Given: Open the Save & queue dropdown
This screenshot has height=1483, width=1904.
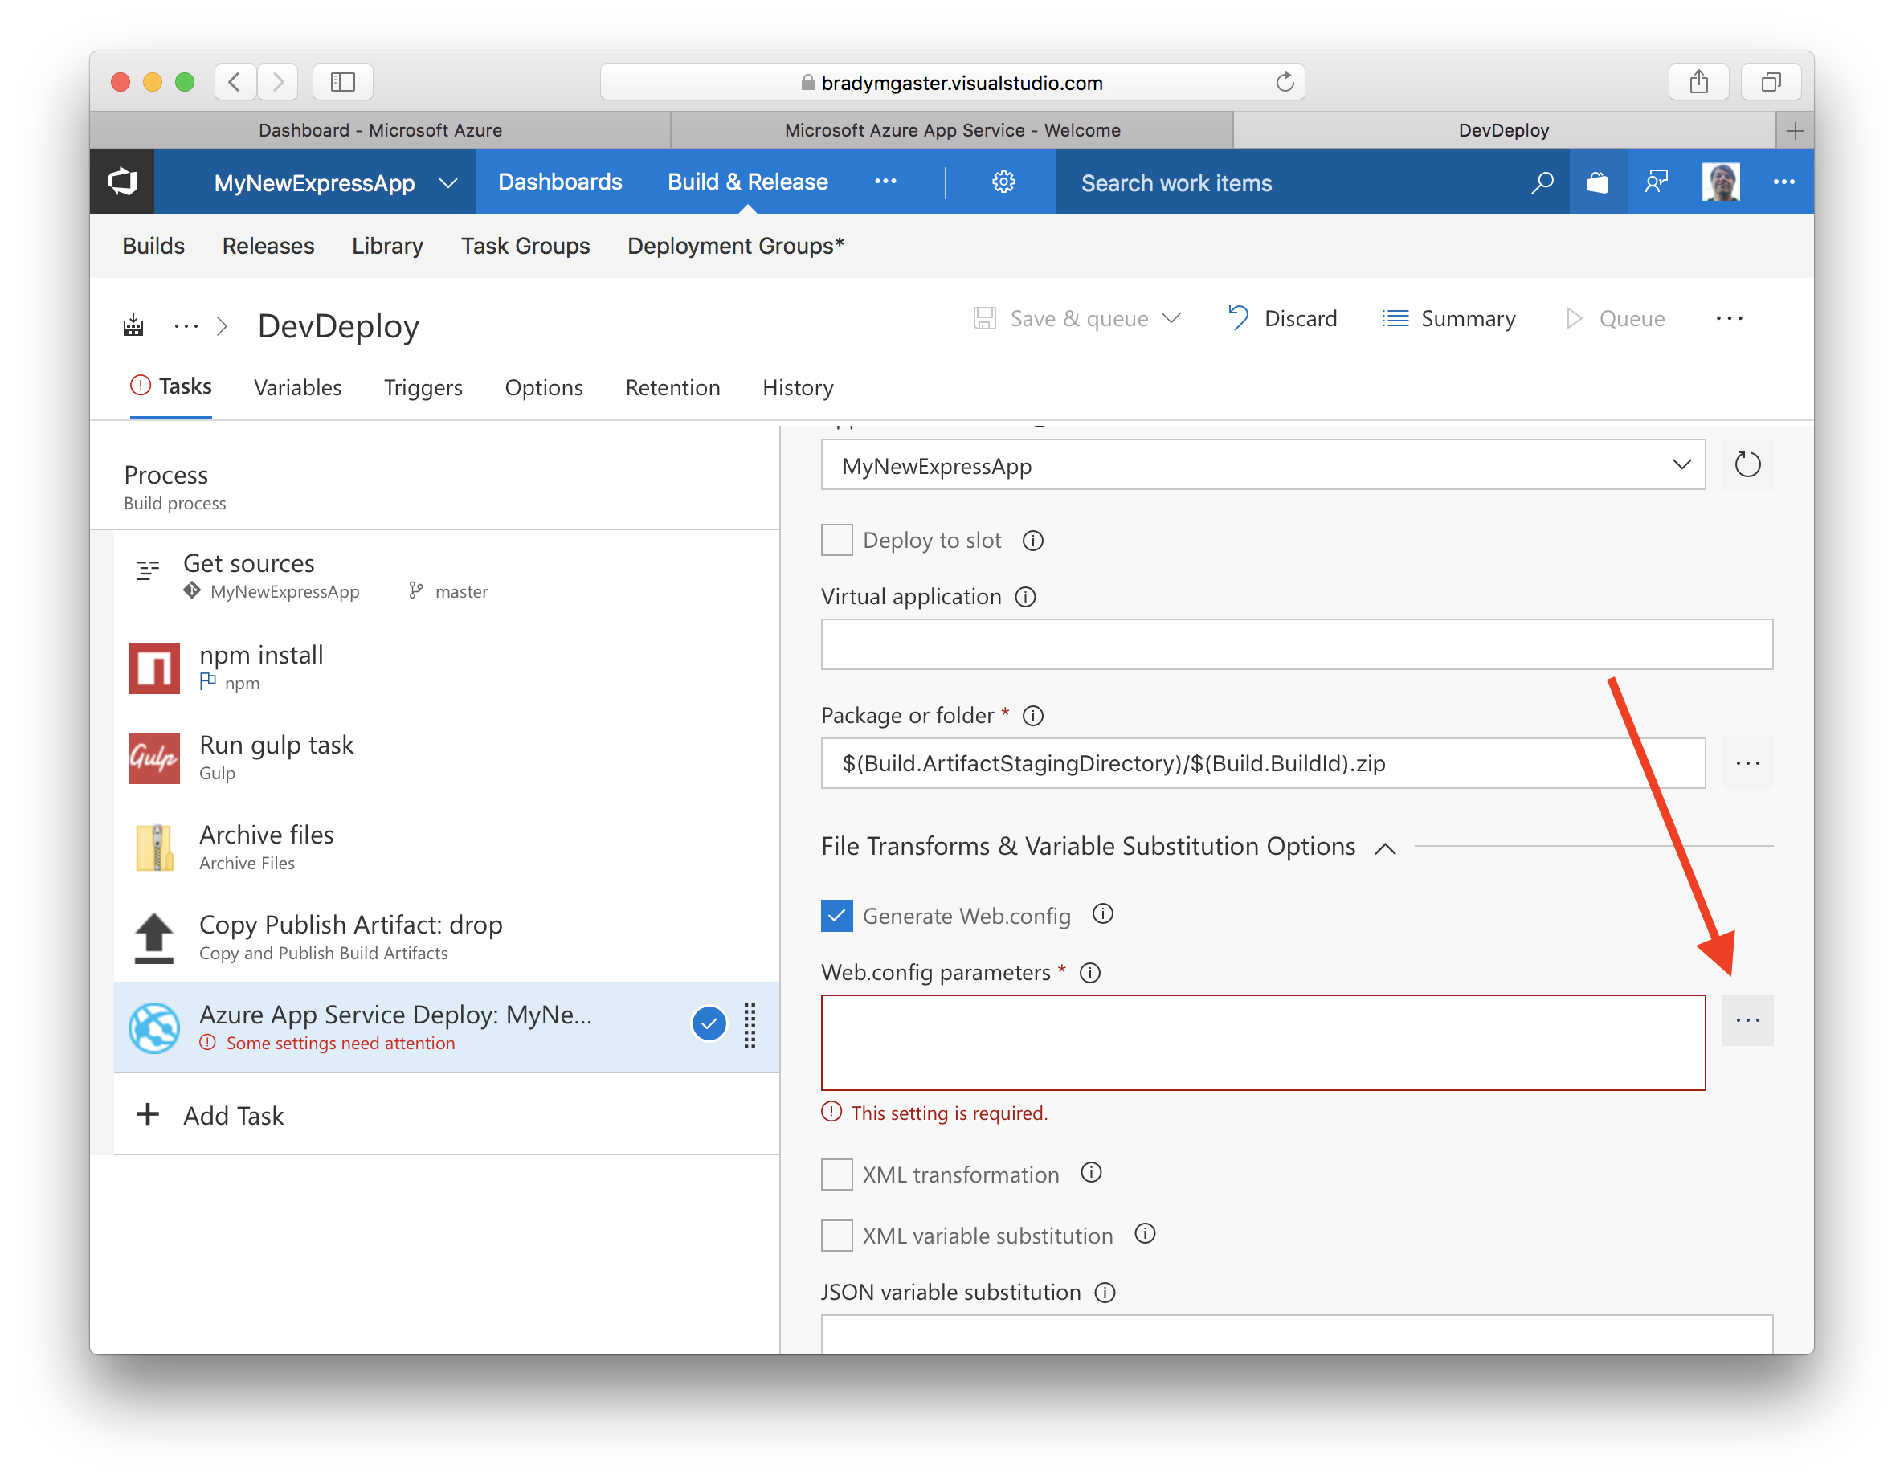Looking at the screenshot, I should coord(1171,318).
